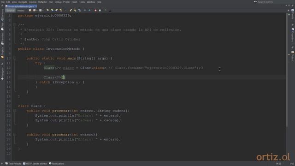Open the Run menu
295x166 pixels.
(51, 2)
